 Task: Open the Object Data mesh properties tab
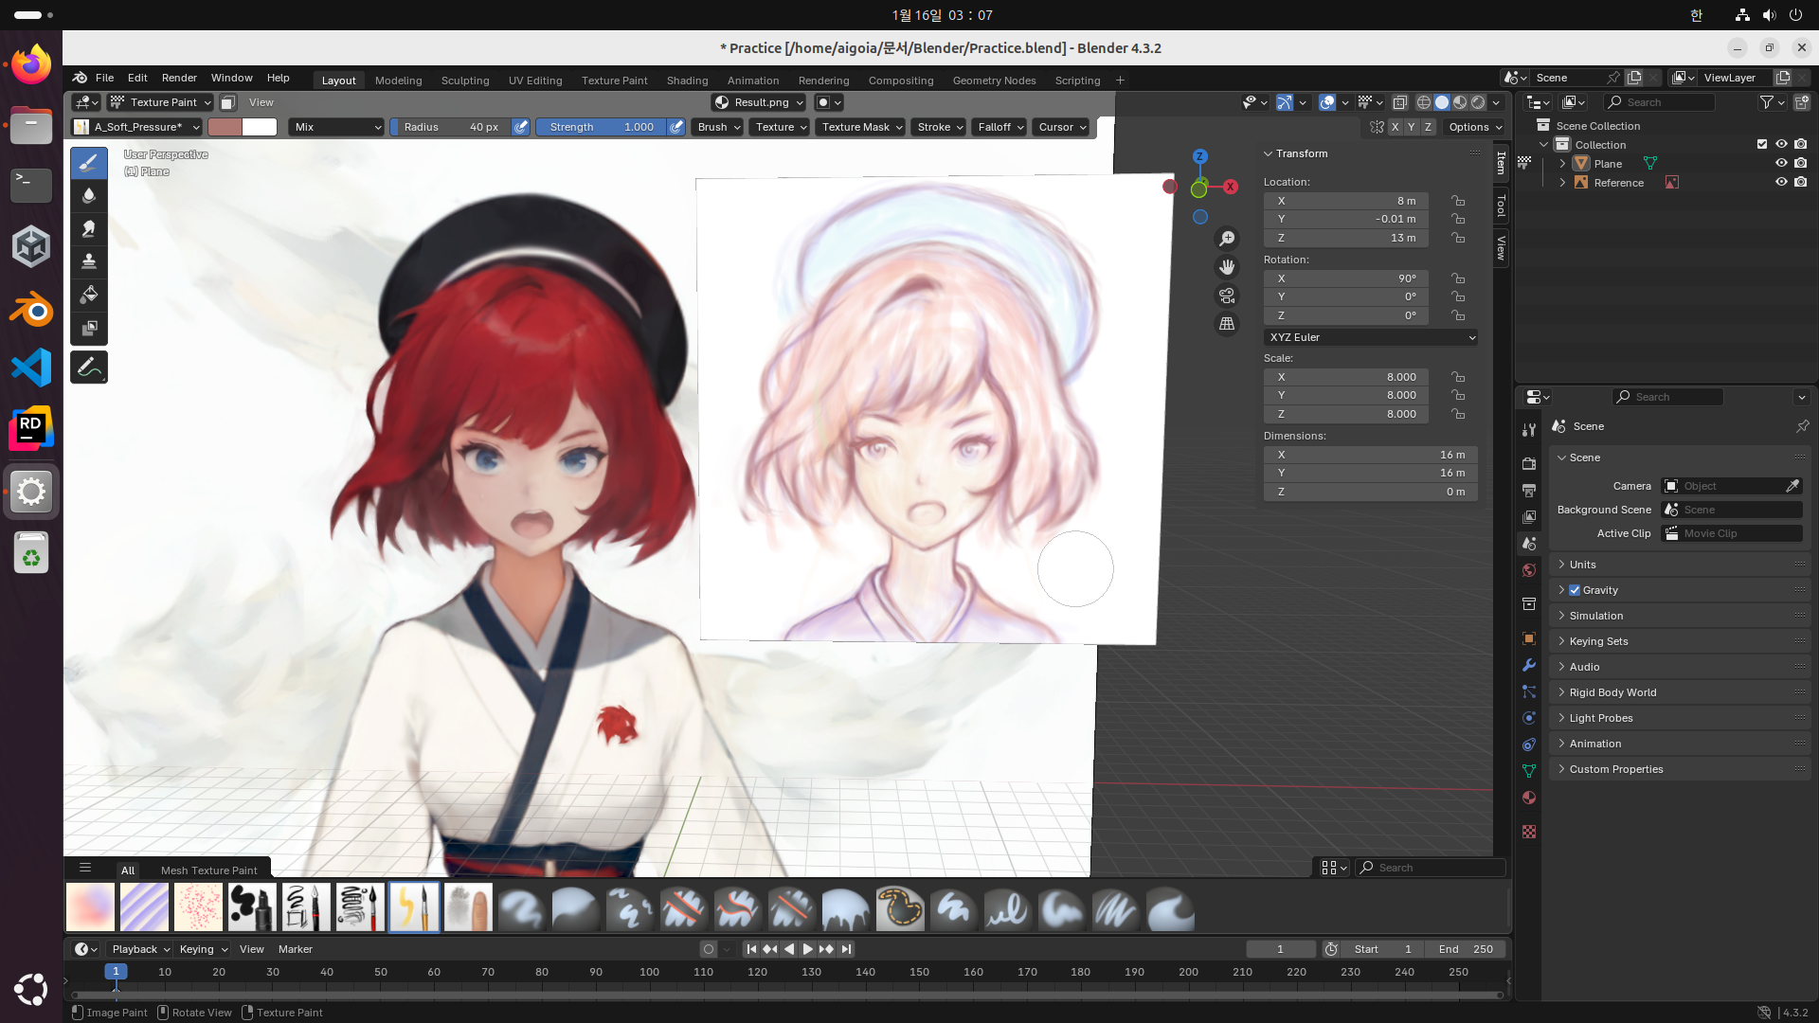pos(1528,771)
